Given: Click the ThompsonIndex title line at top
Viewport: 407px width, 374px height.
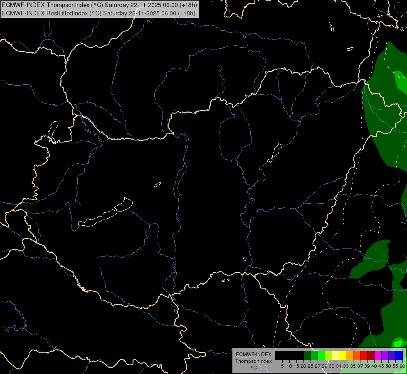Looking at the screenshot, I should point(99,5).
